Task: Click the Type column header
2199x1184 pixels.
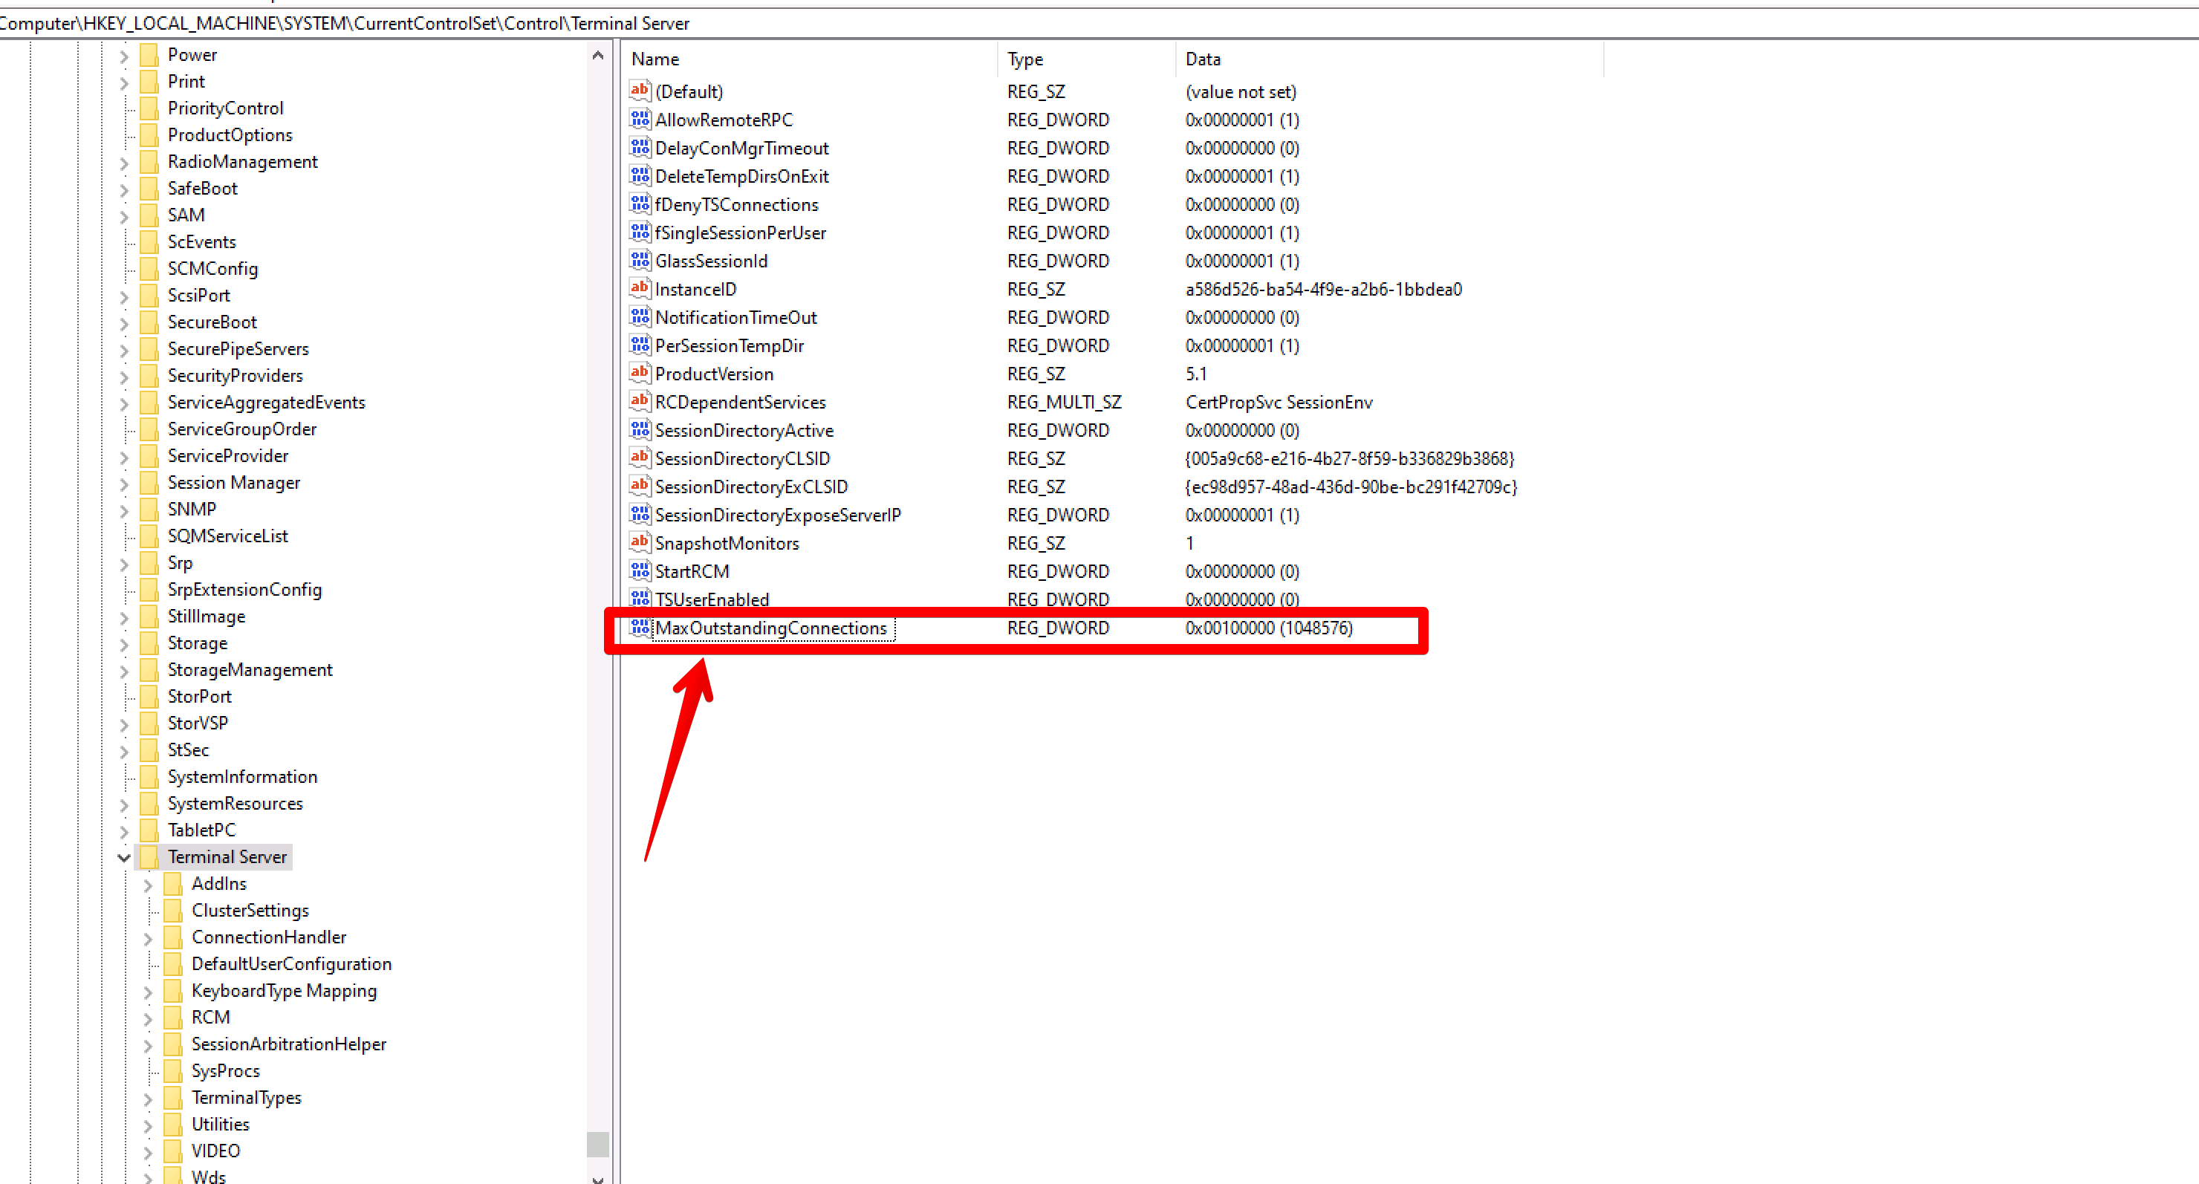Action: pyautogui.click(x=1024, y=59)
